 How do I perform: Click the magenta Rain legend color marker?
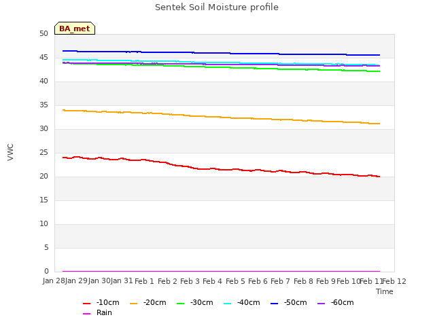click(86, 314)
